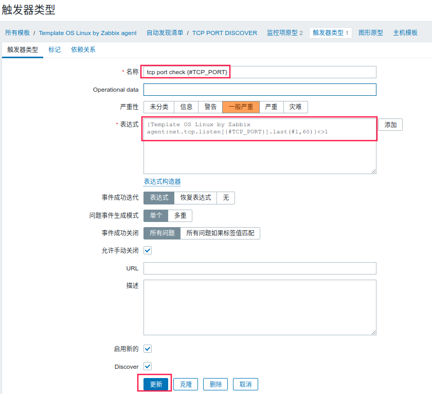Viewport: 432px width, 394px height.
Task: Select 多重 problem event generation mode
Action: pos(179,215)
